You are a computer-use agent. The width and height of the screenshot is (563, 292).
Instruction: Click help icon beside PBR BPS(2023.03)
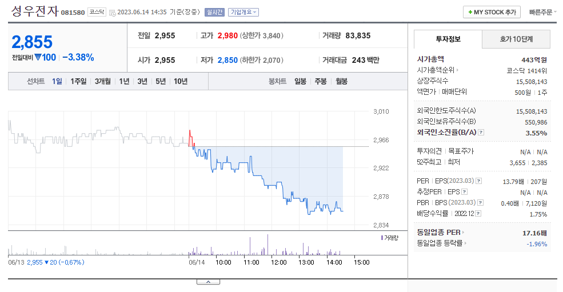pyautogui.click(x=481, y=202)
